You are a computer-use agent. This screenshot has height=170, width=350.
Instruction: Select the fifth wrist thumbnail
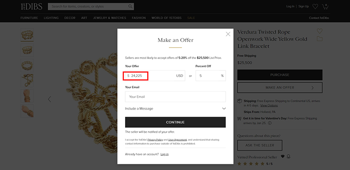point(27,96)
